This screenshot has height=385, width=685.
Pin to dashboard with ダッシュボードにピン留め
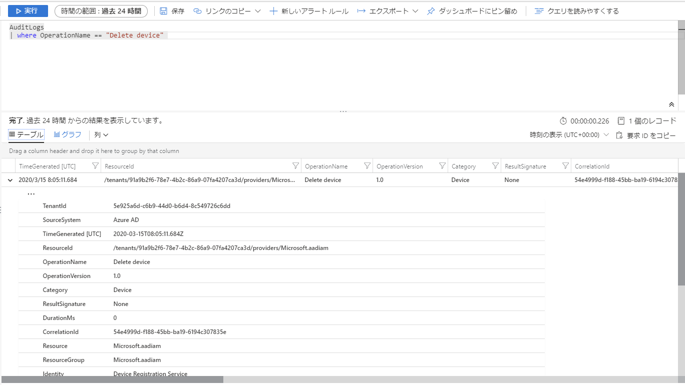pyautogui.click(x=472, y=11)
